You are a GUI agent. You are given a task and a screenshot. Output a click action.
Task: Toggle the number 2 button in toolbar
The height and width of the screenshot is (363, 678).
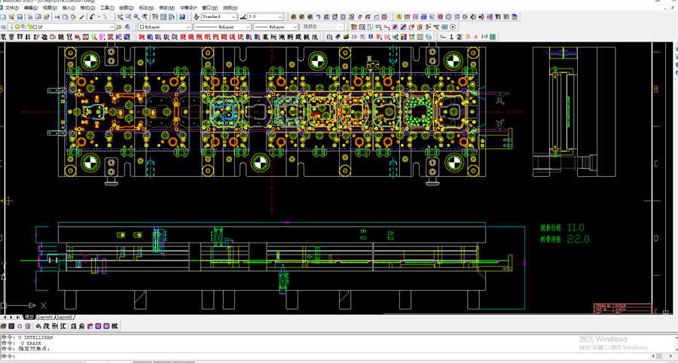click(459, 36)
